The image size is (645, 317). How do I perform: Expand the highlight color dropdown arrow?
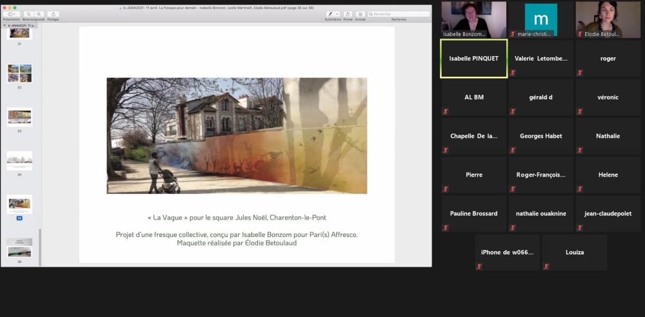[338, 14]
